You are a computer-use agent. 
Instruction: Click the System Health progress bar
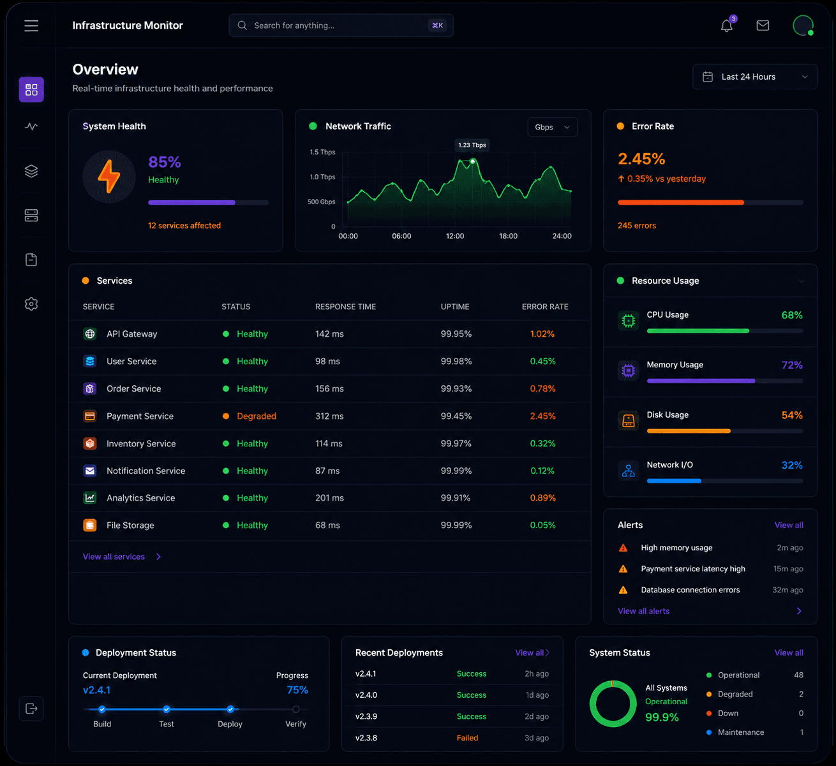(x=209, y=203)
